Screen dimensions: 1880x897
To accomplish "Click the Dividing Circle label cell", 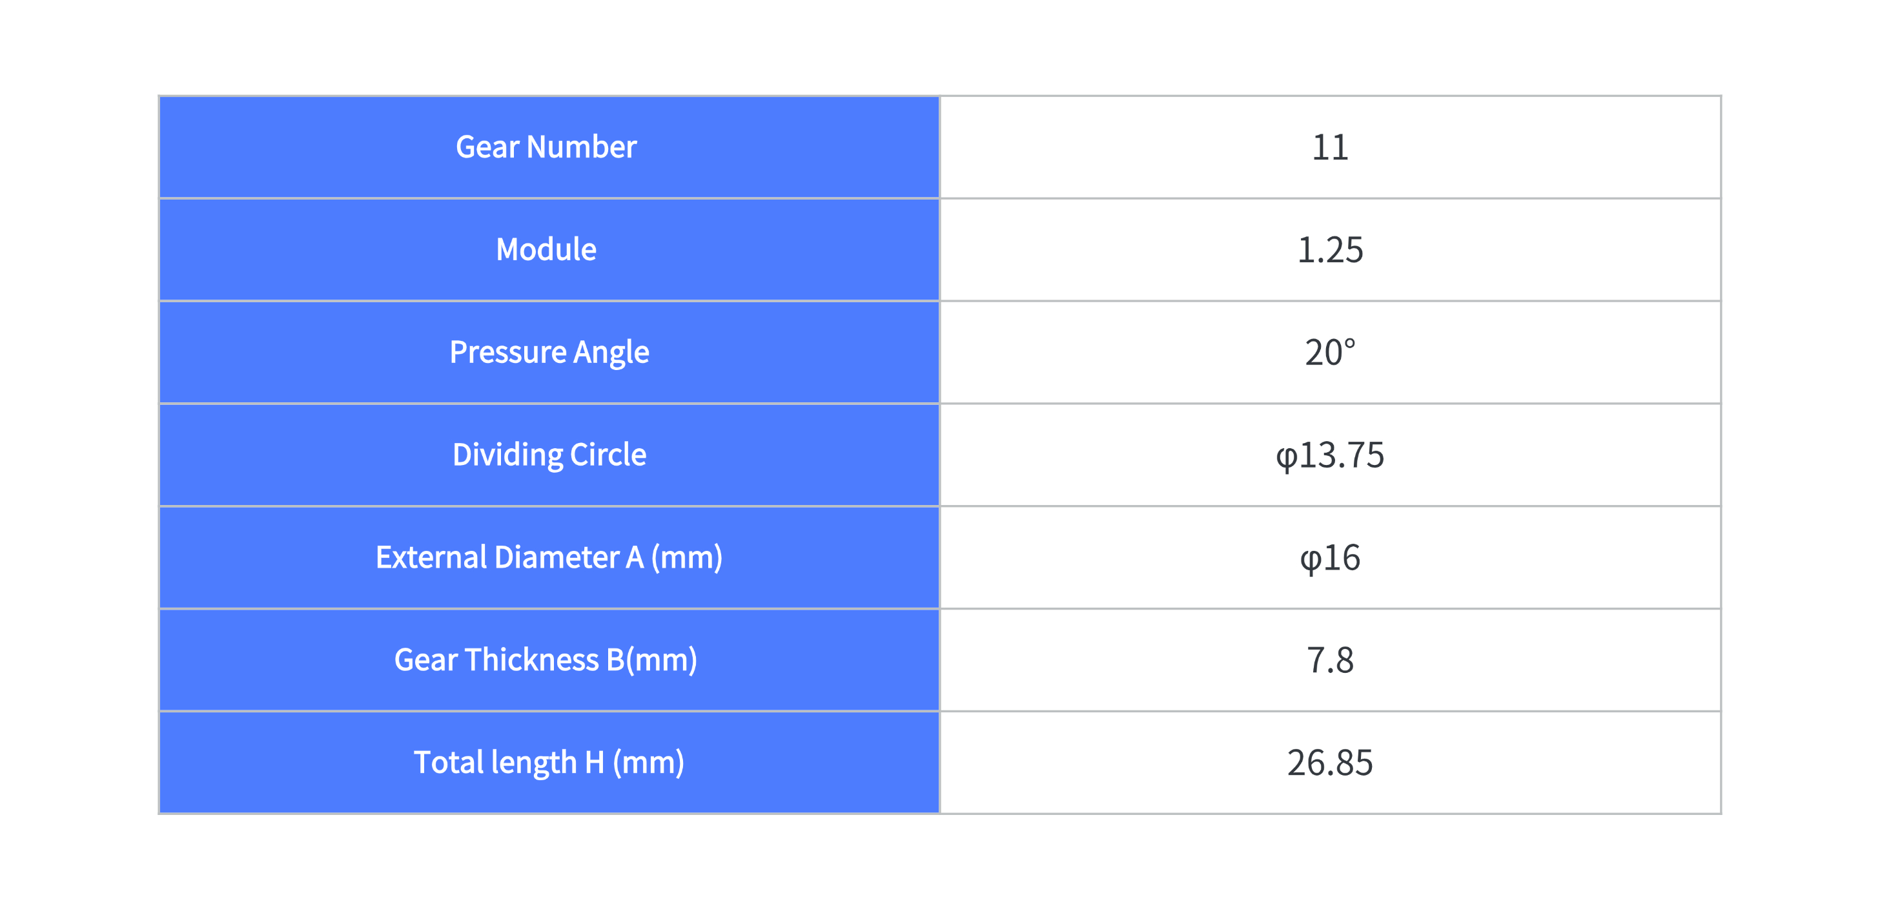I will (549, 455).
